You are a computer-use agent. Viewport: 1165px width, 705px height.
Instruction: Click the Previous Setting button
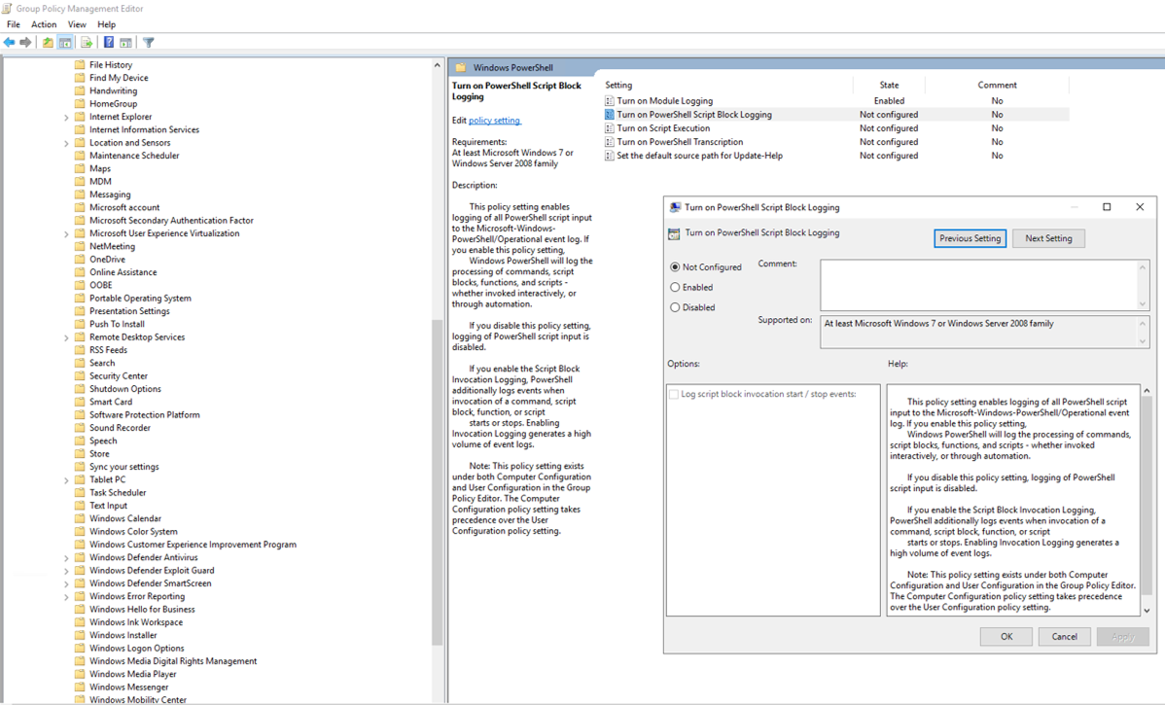pos(970,238)
